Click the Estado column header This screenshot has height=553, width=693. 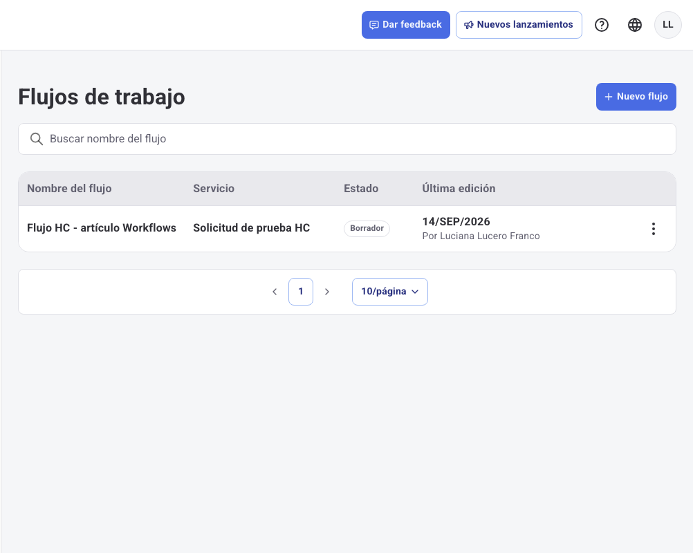tap(361, 189)
